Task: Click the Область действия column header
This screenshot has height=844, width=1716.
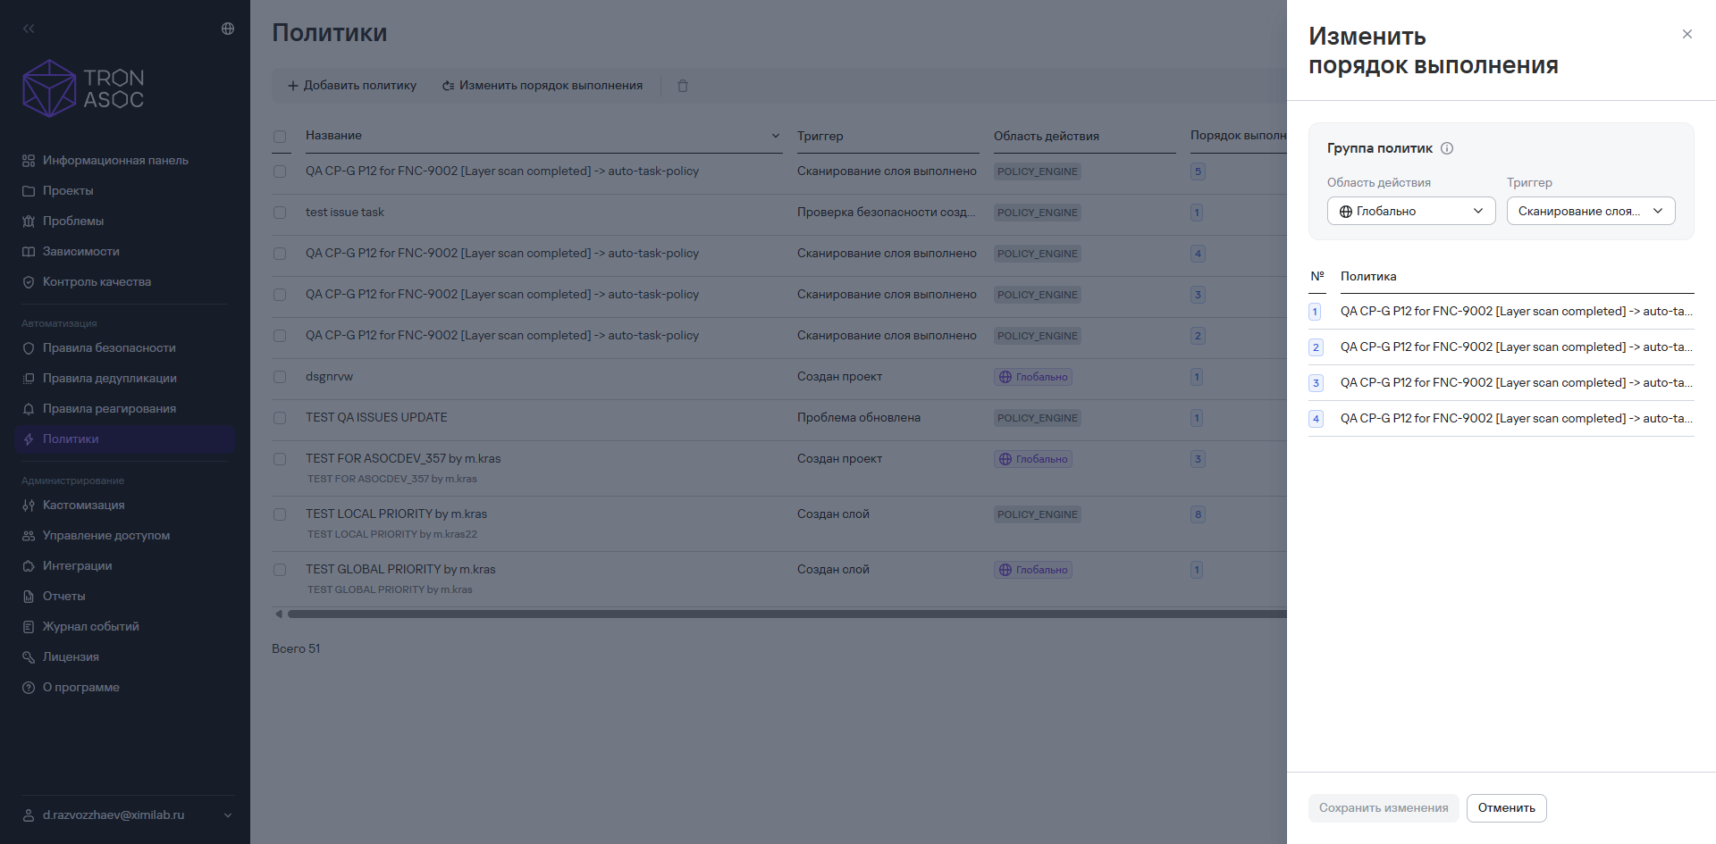Action: click(x=1047, y=136)
